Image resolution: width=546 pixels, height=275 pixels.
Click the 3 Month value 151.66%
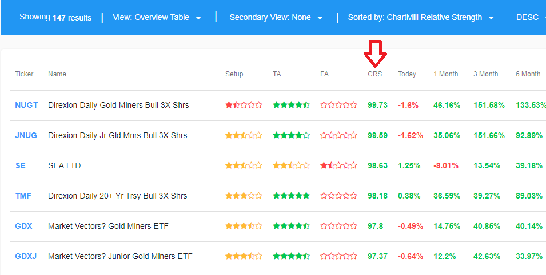489,135
